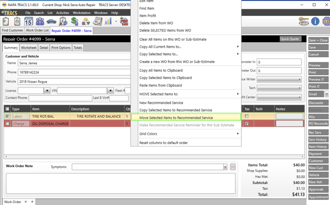Image resolution: width=330 pixels, height=205 pixels.
Task: Click the key and car icon
Action: pyautogui.click(x=304, y=22)
